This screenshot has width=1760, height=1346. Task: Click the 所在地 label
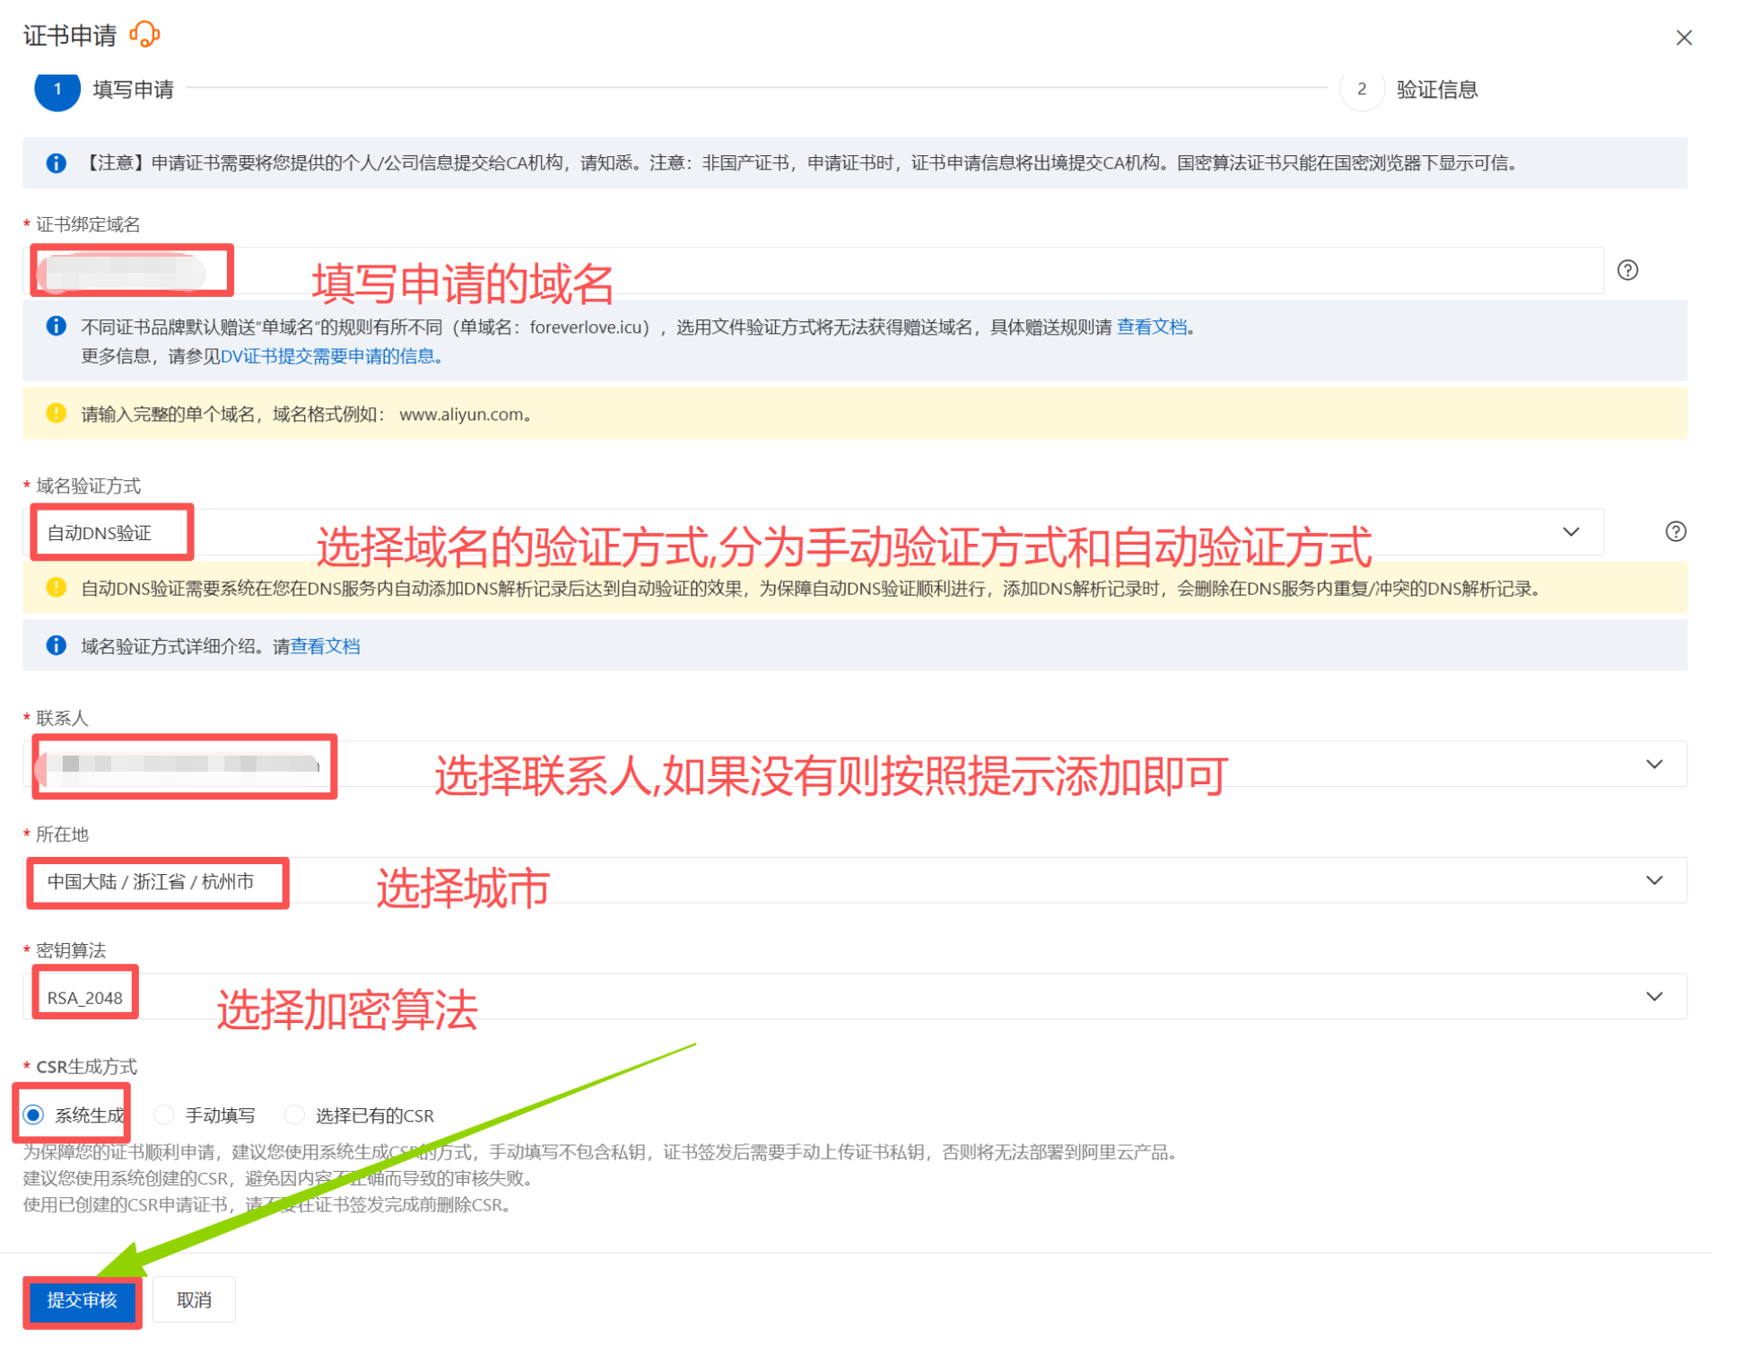tap(62, 834)
